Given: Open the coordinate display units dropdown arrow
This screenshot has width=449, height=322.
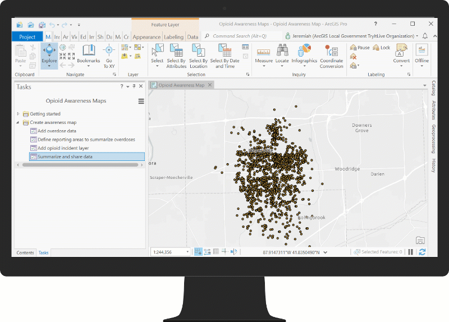Looking at the screenshot, I should click(326, 252).
